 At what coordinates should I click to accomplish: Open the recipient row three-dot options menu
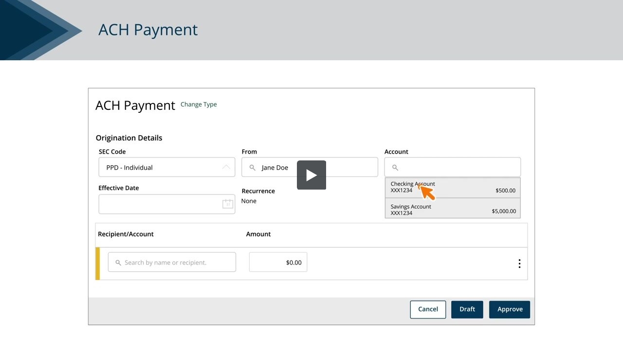click(x=519, y=263)
